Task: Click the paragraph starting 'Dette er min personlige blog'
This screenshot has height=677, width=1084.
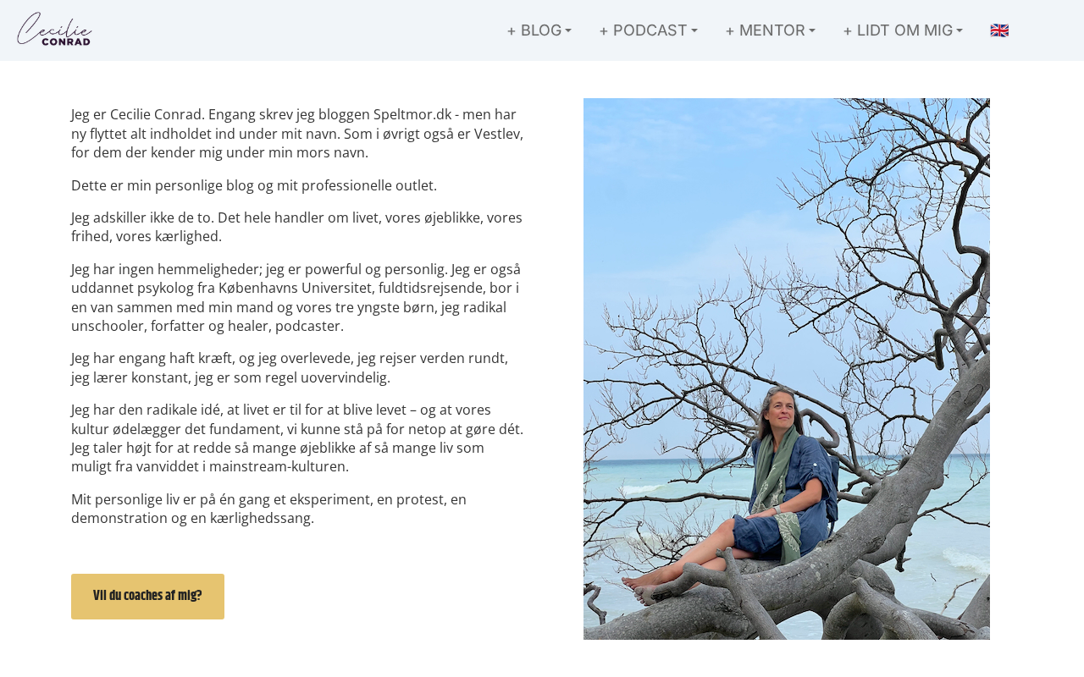Action: tap(254, 185)
